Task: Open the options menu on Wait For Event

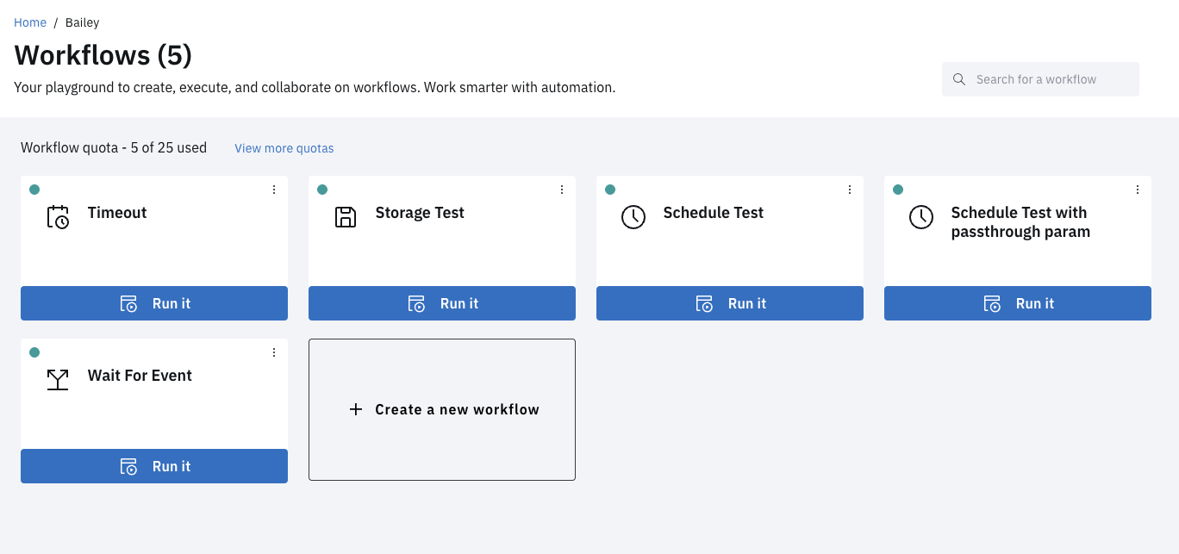Action: pos(274,352)
